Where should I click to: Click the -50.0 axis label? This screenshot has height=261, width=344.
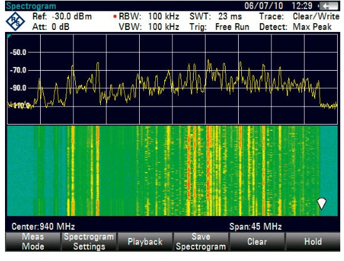coord(18,53)
